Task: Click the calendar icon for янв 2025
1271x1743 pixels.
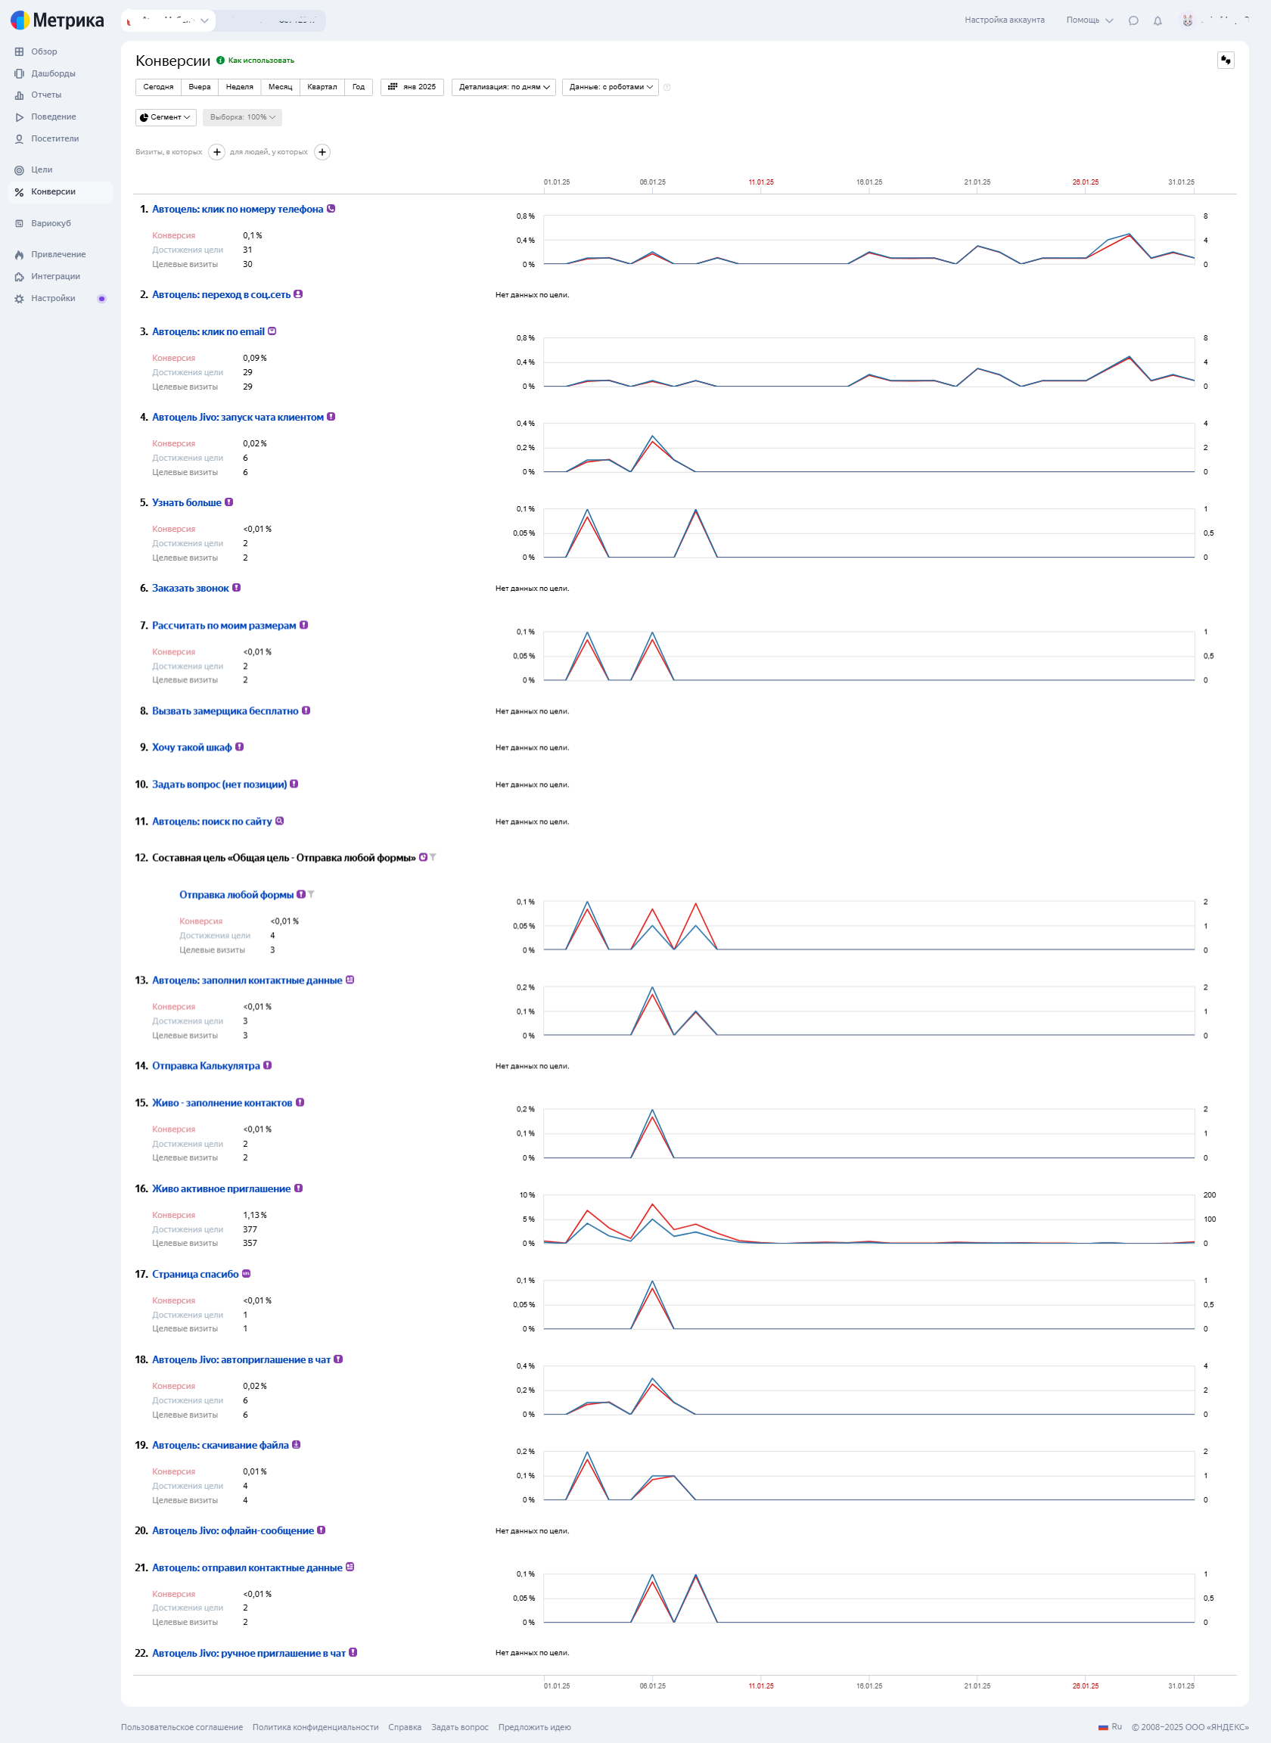Action: [x=393, y=87]
